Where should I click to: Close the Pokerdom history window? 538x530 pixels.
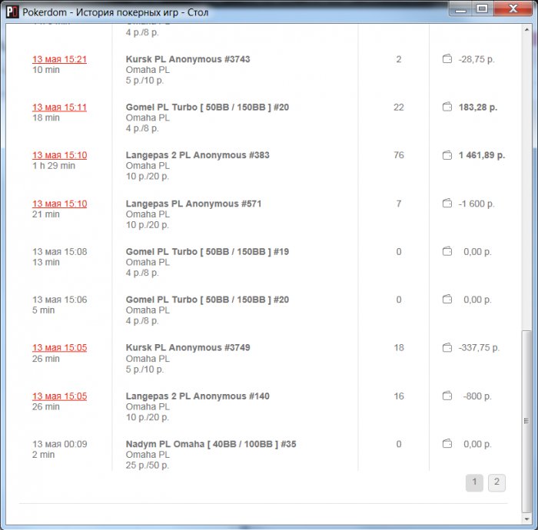(x=513, y=8)
